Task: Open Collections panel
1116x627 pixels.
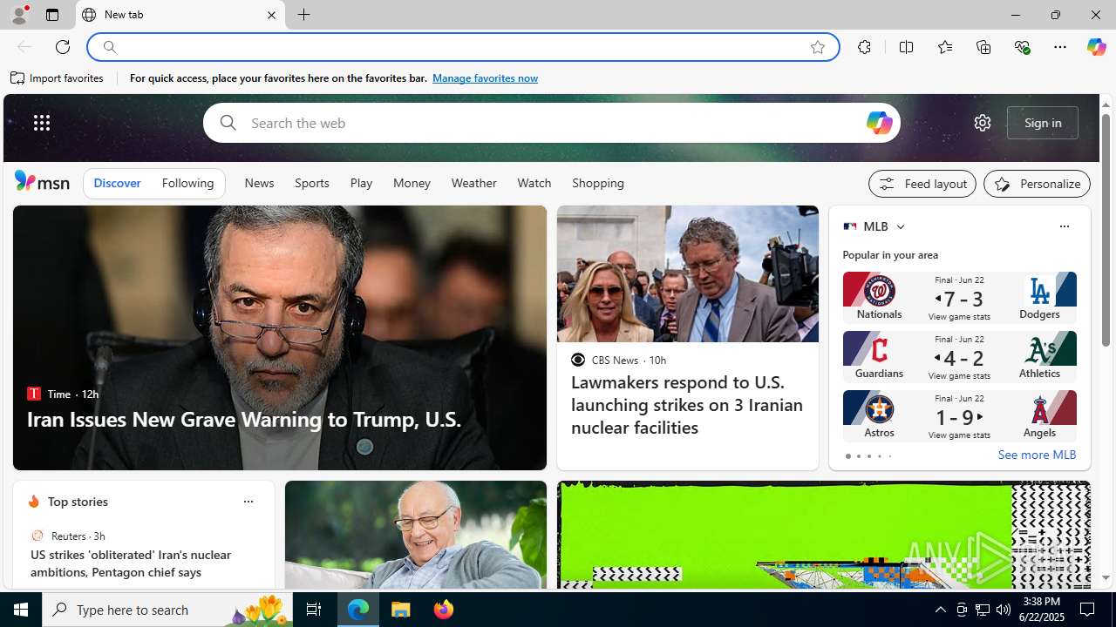Action: tap(983, 47)
